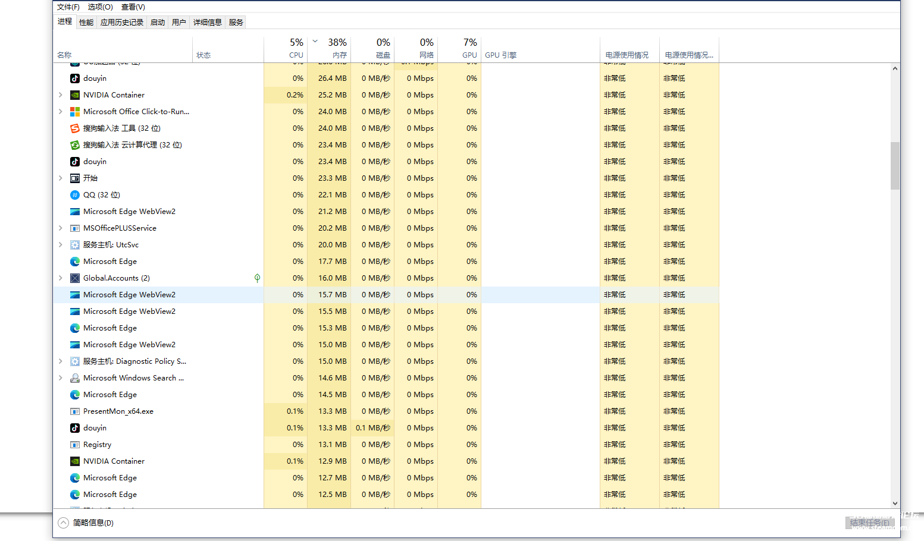Click the PresentMon_x64.exe process icon
This screenshot has height=541, width=924.
(75, 411)
